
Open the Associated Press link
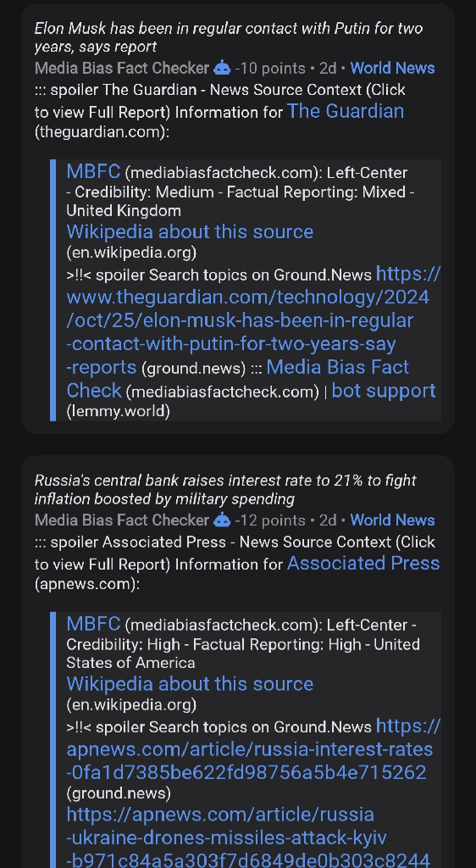click(363, 563)
